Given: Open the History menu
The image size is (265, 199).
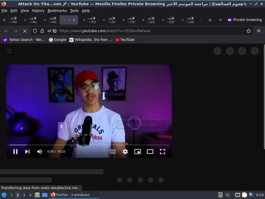Looking at the screenshot, I should tap(38, 11).
